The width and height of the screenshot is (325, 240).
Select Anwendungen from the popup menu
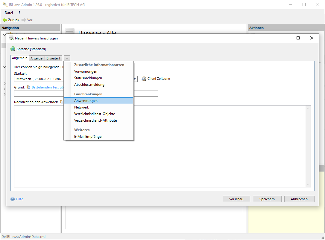(86, 101)
